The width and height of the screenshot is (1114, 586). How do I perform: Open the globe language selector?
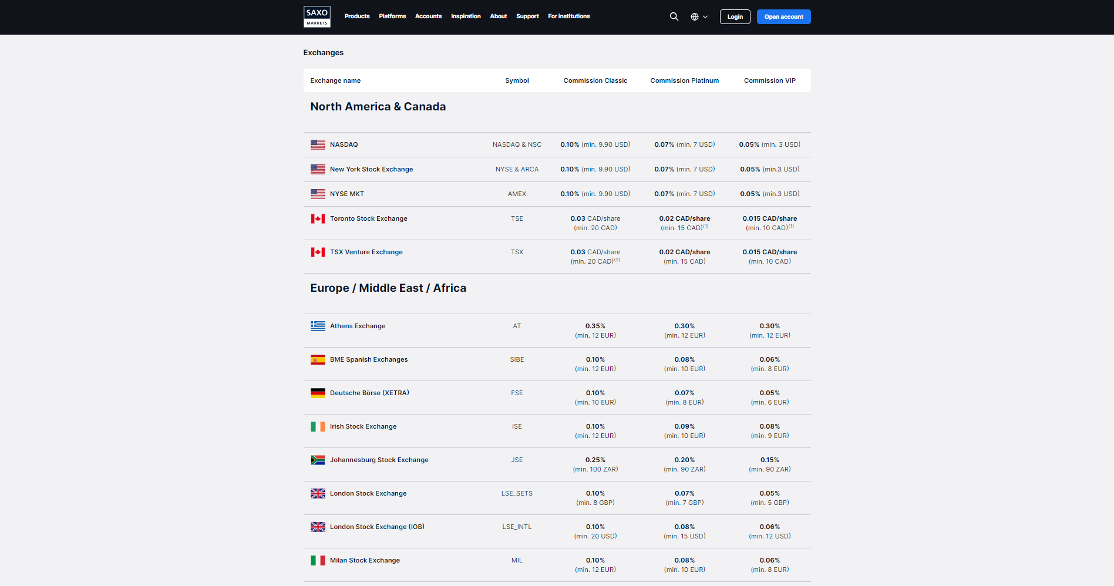pos(699,17)
